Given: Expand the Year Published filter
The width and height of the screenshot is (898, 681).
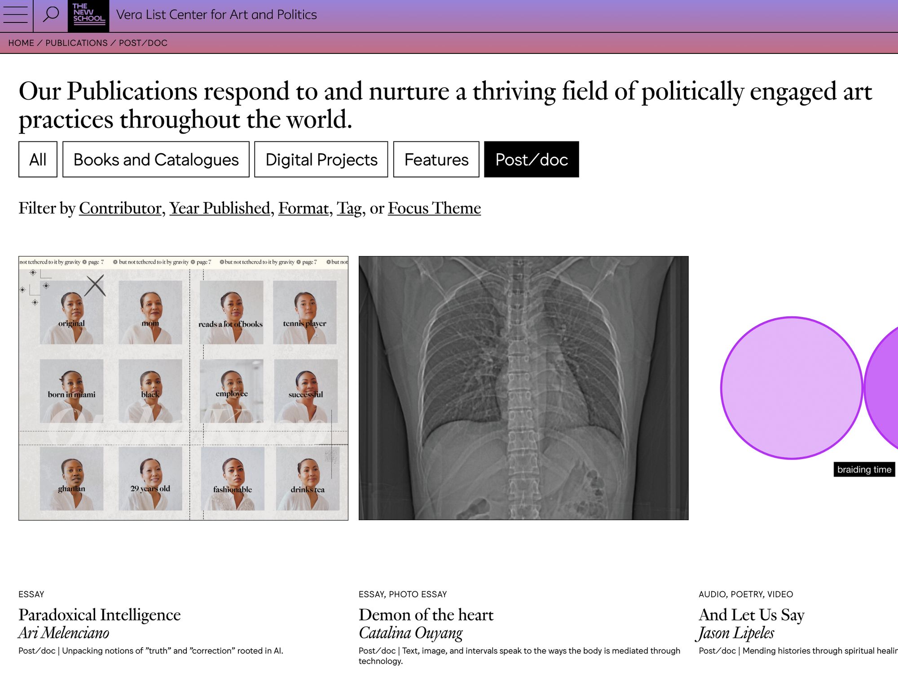Looking at the screenshot, I should 220,208.
